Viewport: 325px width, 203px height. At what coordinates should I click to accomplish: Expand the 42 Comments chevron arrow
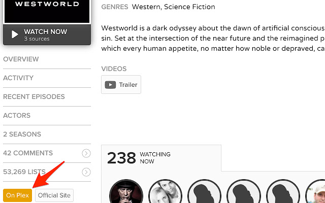click(86, 153)
